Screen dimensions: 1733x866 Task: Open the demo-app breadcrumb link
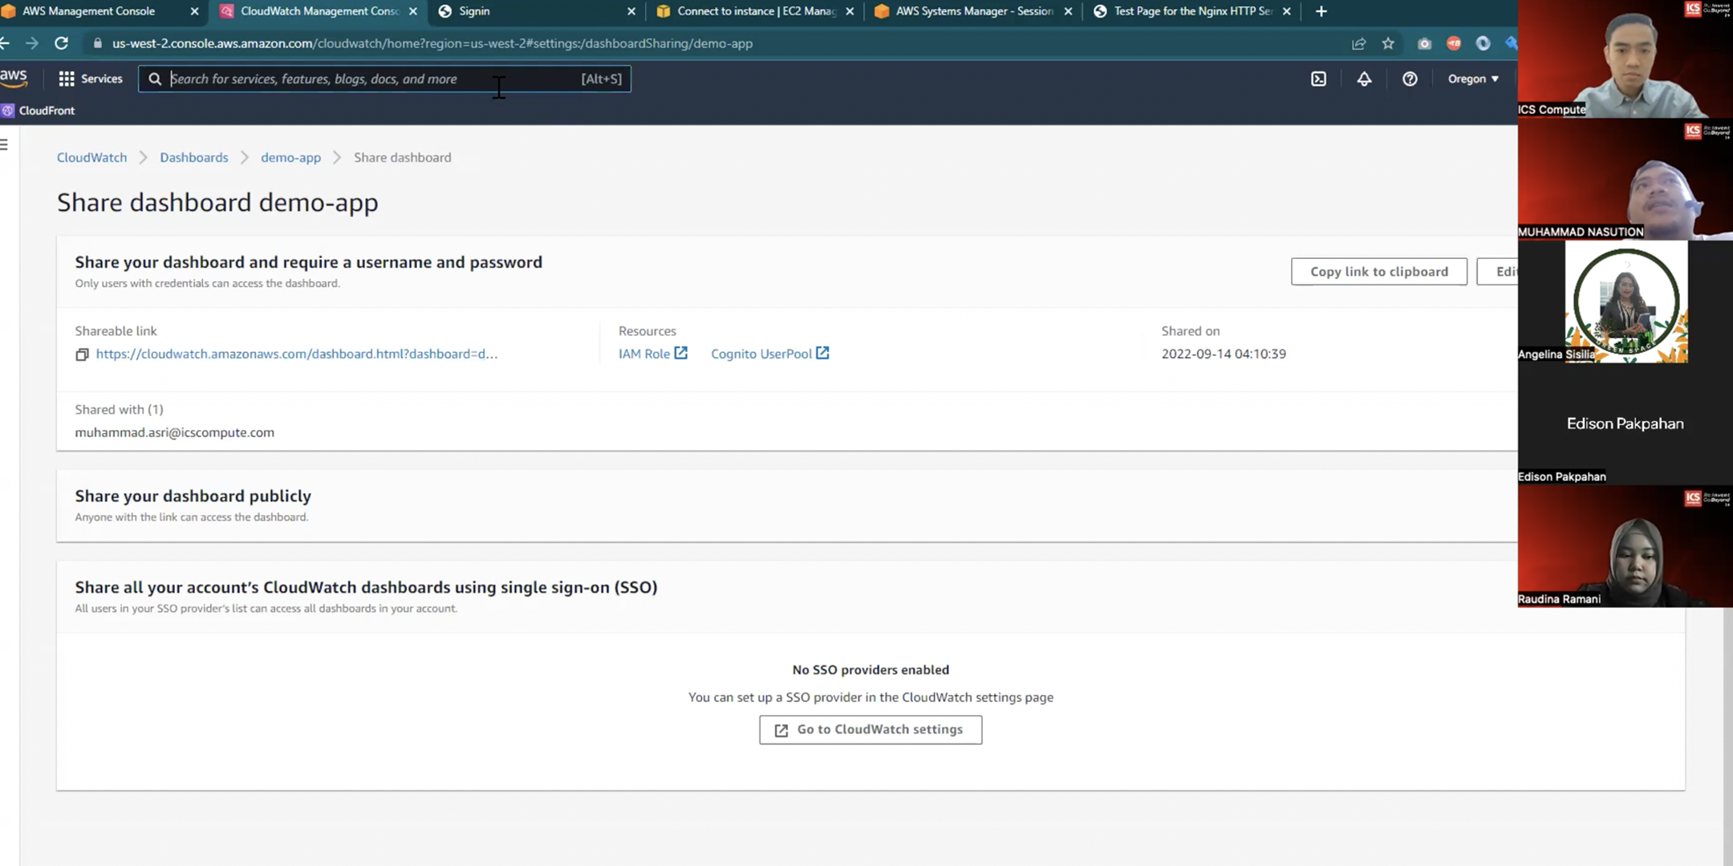point(290,157)
